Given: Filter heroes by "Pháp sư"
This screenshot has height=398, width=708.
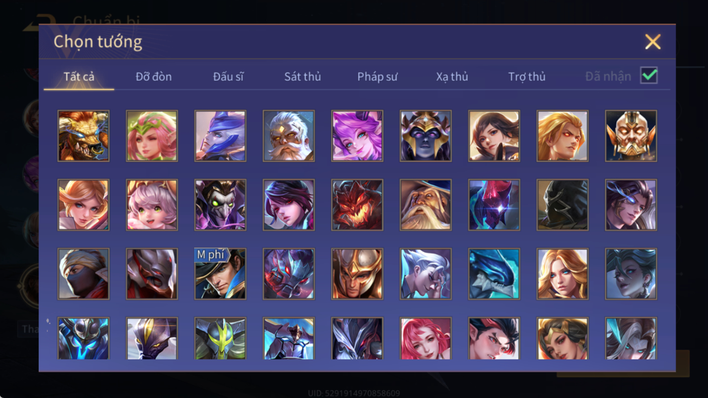Looking at the screenshot, I should pos(377,77).
